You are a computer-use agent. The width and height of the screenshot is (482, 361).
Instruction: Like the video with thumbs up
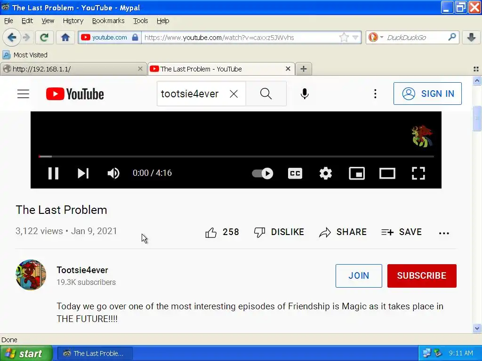pos(222,232)
